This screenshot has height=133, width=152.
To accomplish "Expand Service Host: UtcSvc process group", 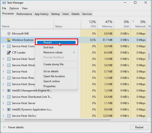I will click(3, 116).
